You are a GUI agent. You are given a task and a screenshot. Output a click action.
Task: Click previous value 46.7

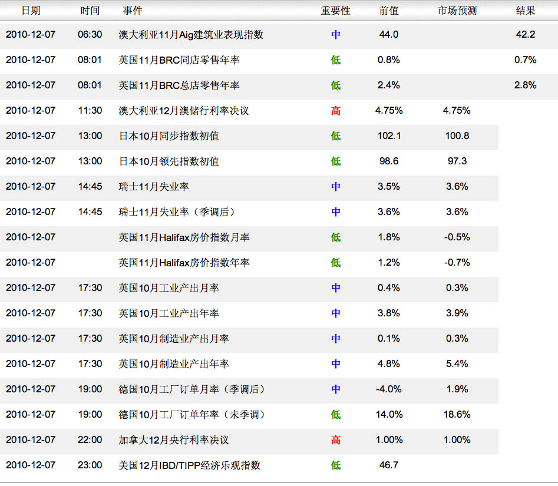(x=389, y=465)
